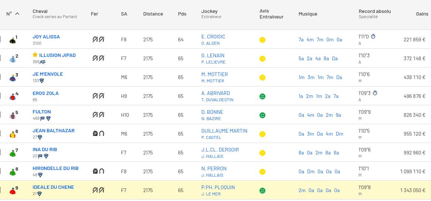Click the stopwatch icon beside record 1'11"0
Screen dimensions: 431x201
pos(373,37)
